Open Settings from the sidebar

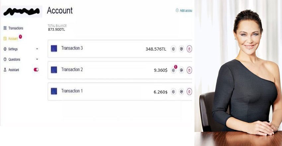pyautogui.click(x=13, y=49)
